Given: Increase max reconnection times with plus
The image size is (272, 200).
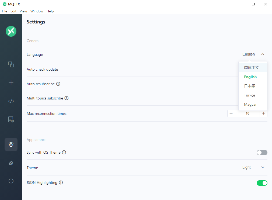Looking at the screenshot, I should tap(264, 113).
